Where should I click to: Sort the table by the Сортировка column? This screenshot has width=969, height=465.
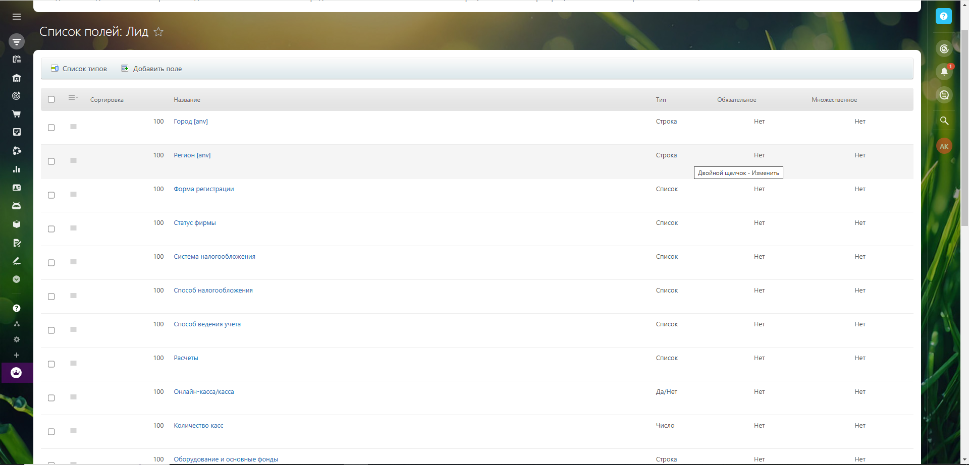(107, 100)
